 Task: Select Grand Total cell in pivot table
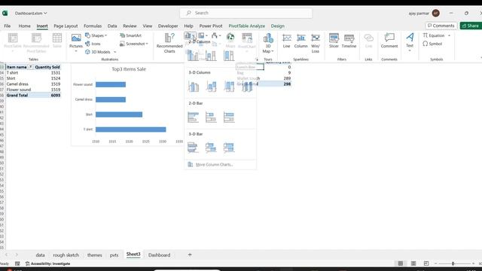17,96
